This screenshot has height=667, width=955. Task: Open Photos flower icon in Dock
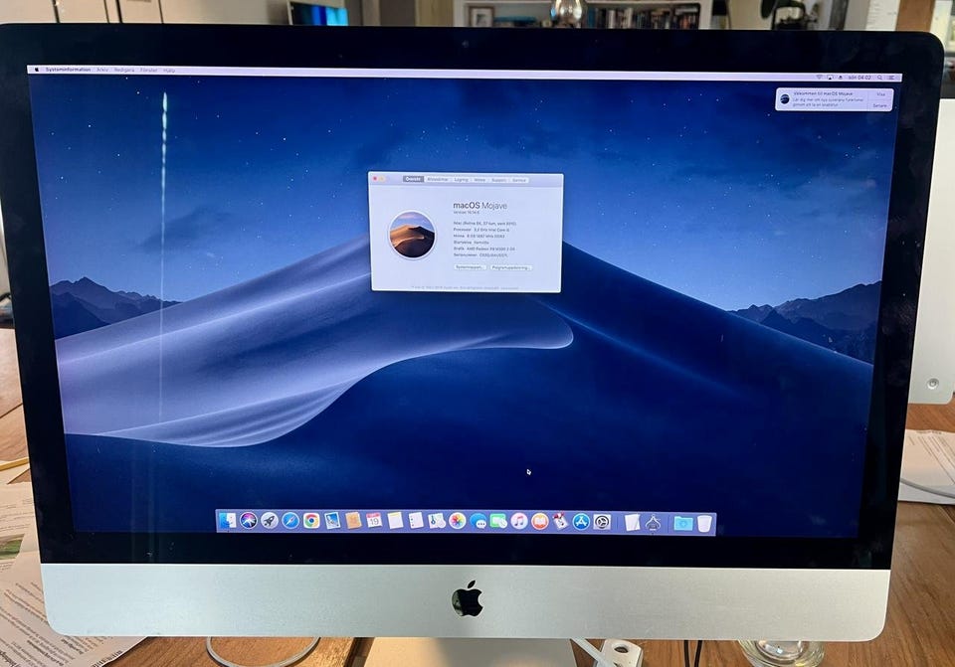pyautogui.click(x=458, y=521)
